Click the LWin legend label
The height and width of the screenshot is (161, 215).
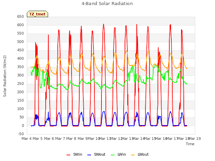[122, 154]
